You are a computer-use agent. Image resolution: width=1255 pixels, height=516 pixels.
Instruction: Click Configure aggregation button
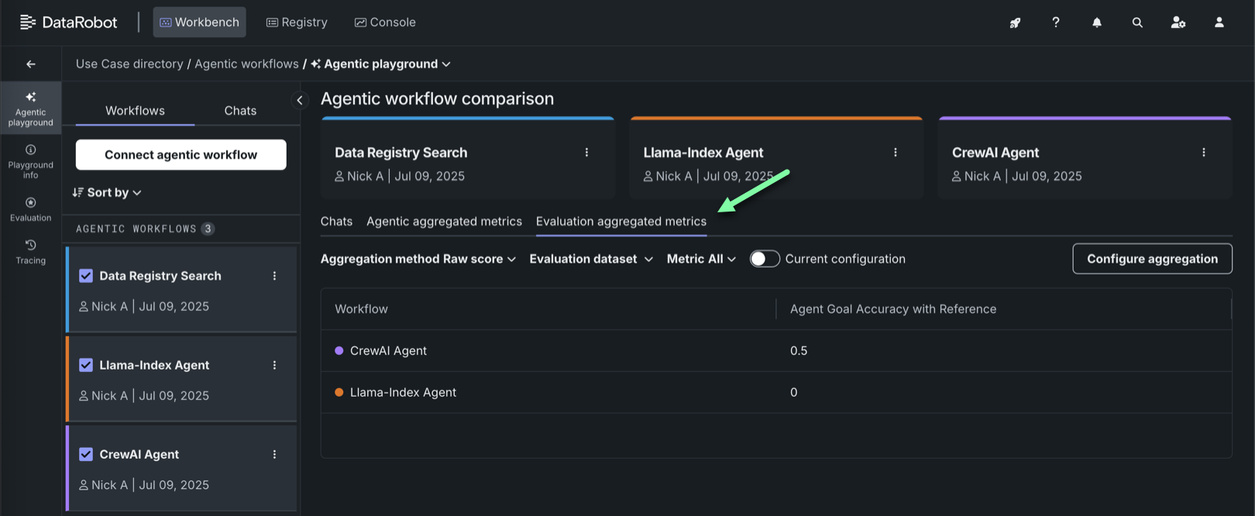point(1152,259)
